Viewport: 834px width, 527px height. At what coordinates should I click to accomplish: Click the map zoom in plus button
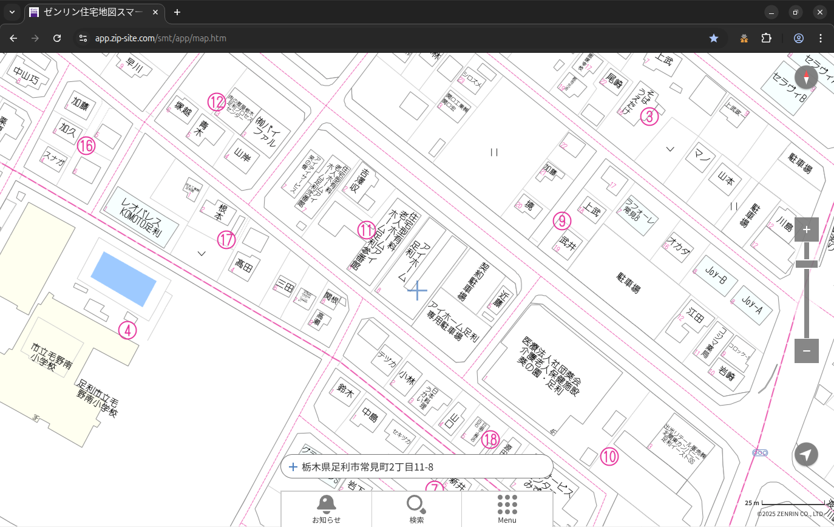(x=806, y=229)
